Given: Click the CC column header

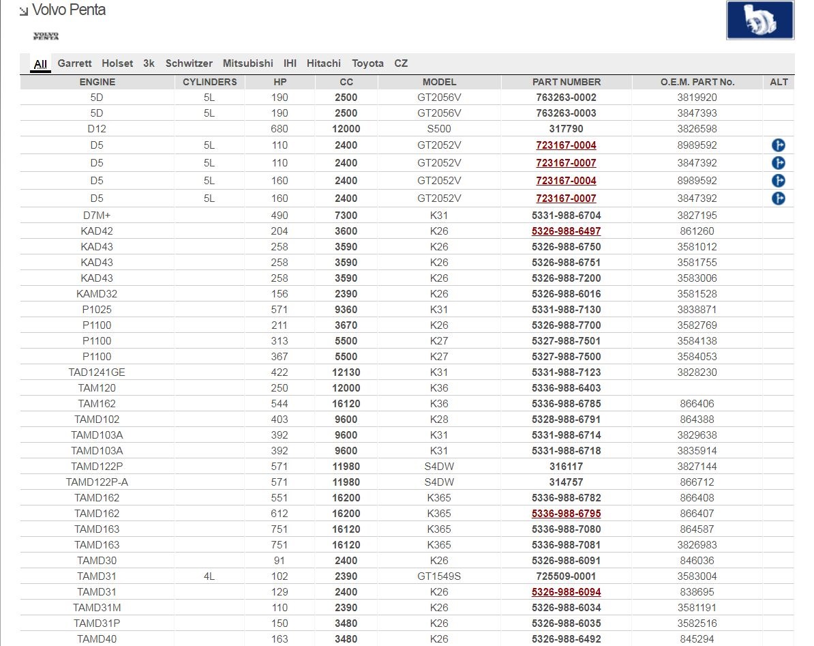Looking at the screenshot, I should [346, 82].
